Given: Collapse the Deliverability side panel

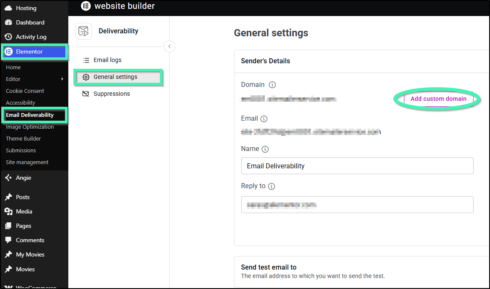Looking at the screenshot, I should tap(170, 46).
